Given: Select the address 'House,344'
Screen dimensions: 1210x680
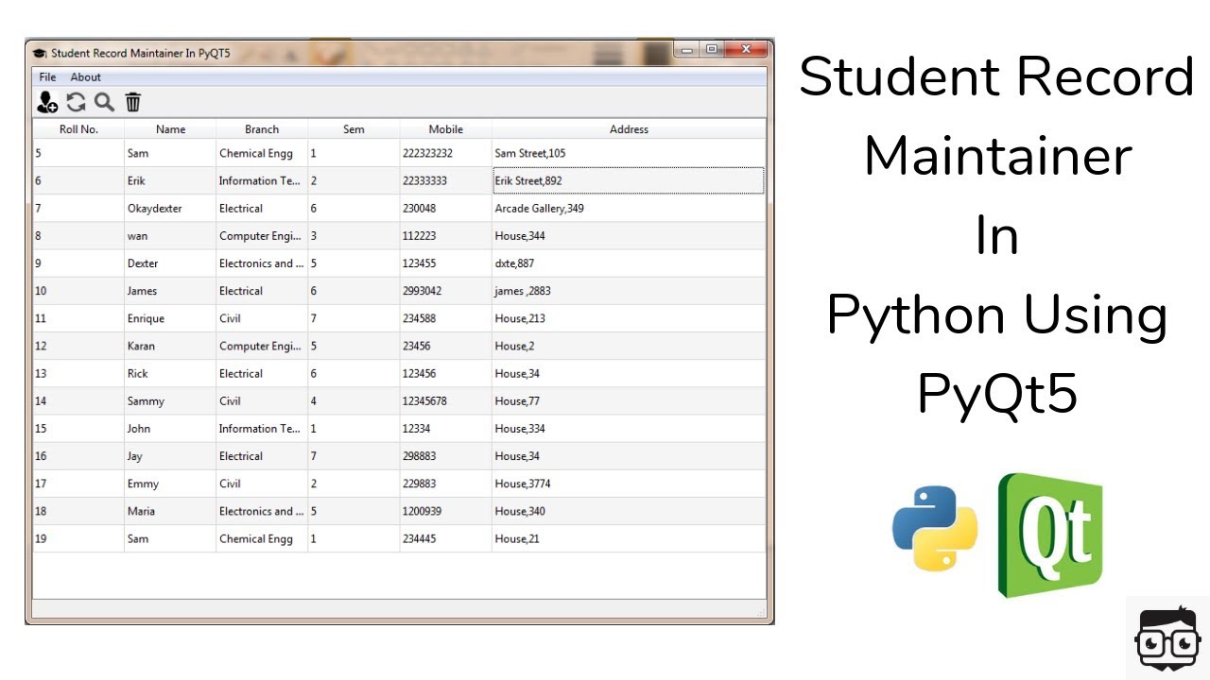Looking at the screenshot, I should (x=629, y=235).
